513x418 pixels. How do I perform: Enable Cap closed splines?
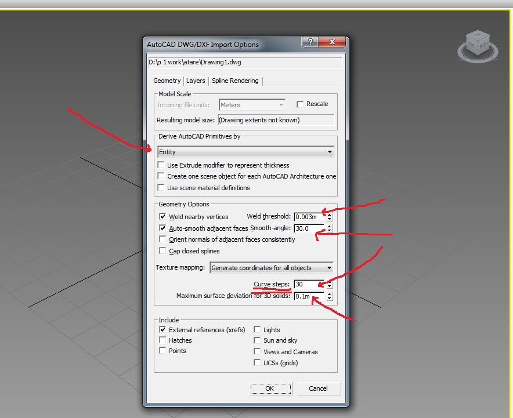(162, 250)
